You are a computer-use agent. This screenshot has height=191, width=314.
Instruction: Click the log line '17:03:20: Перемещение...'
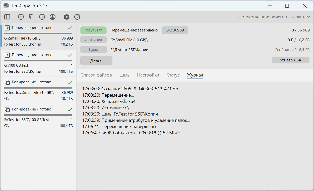coord(108,95)
